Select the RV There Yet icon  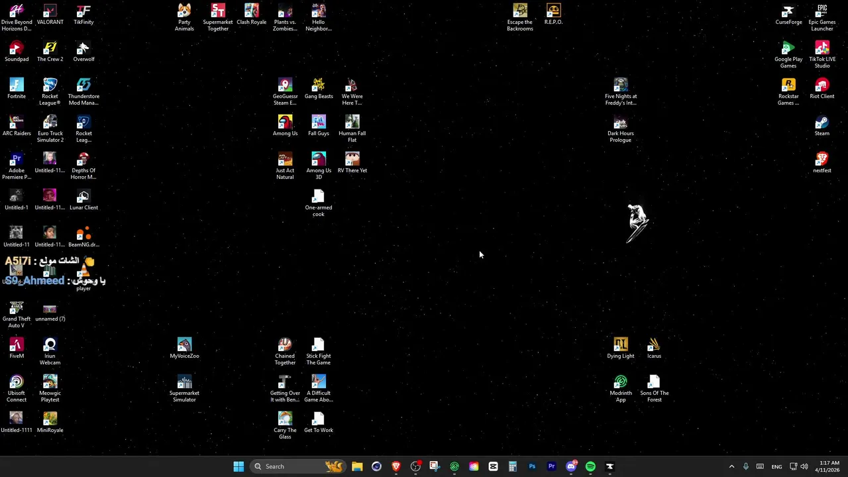click(x=352, y=163)
